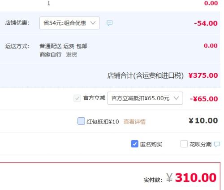The image size is (224, 190).
Task: Click the 店铺合计 ¥375.00 amount
Action: pyautogui.click(x=203, y=75)
